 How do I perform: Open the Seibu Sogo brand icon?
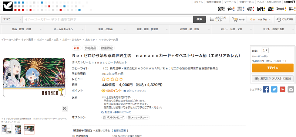241,8
